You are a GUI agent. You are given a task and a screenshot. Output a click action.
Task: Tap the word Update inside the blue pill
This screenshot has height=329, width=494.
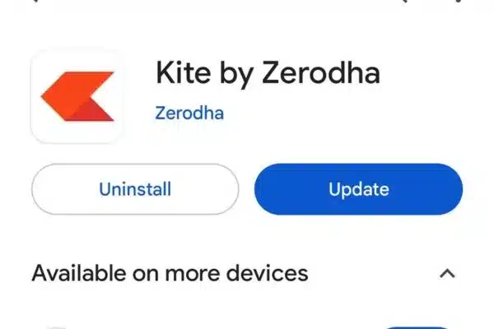tap(359, 189)
